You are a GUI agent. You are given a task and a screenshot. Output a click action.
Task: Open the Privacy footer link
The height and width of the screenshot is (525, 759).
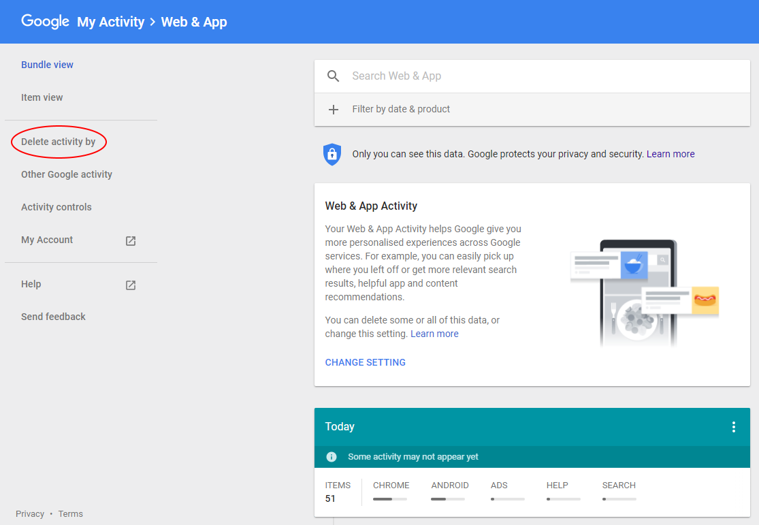(29, 514)
